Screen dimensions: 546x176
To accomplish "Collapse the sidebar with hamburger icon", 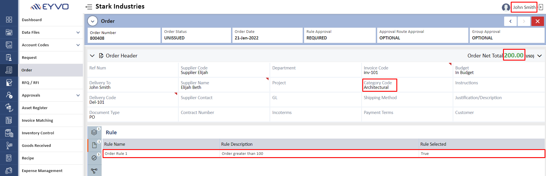I will (89, 7).
